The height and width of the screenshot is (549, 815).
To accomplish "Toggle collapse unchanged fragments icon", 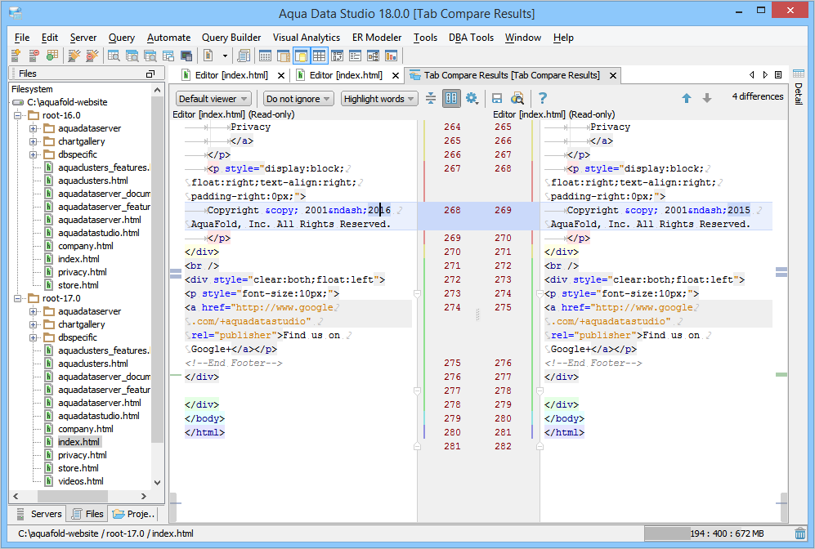I will click(x=431, y=98).
